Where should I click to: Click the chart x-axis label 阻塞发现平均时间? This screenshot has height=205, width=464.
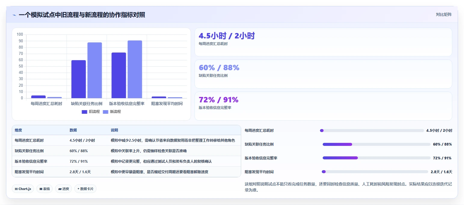pos(167,104)
